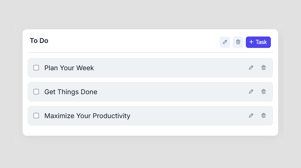Delete 'Maximize Your Productivity' with its trash icon
Viewport: 301px width, 168px height.
pyautogui.click(x=263, y=116)
